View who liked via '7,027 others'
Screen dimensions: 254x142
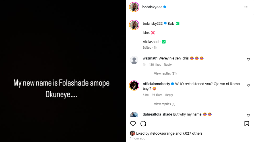(x=193, y=133)
